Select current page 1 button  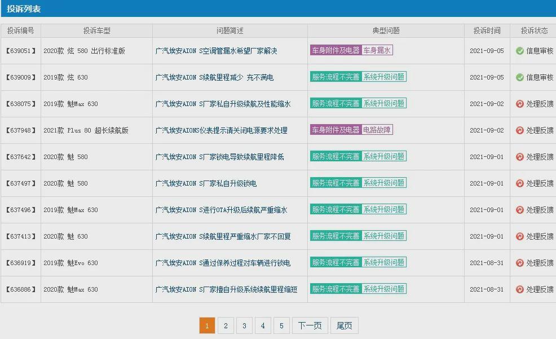pos(207,325)
